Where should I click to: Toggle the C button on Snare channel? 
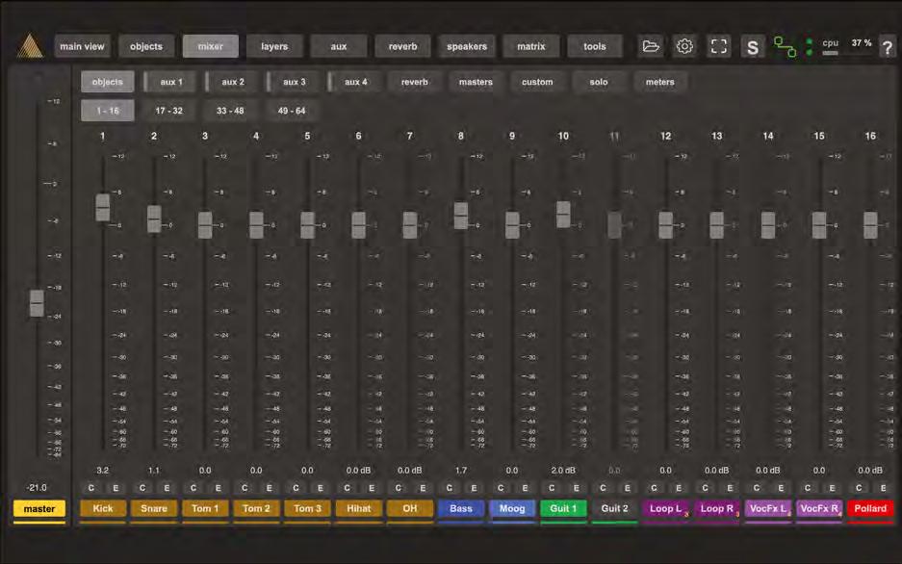(142, 488)
